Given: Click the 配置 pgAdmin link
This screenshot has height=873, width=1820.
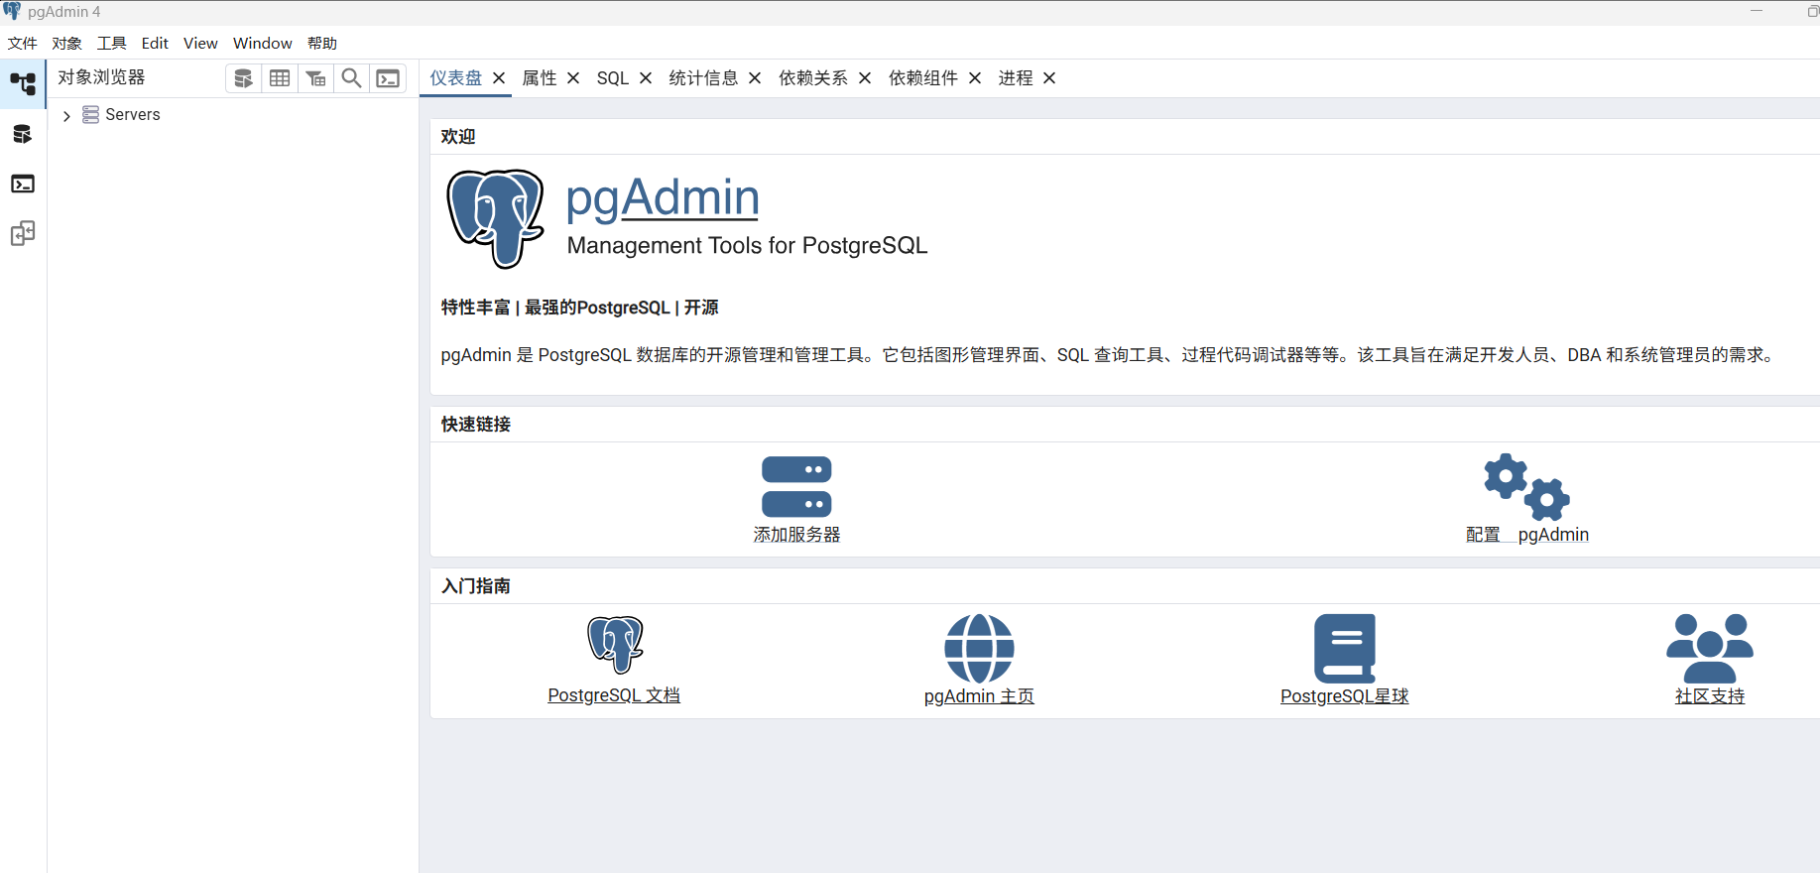Looking at the screenshot, I should point(1527,535).
